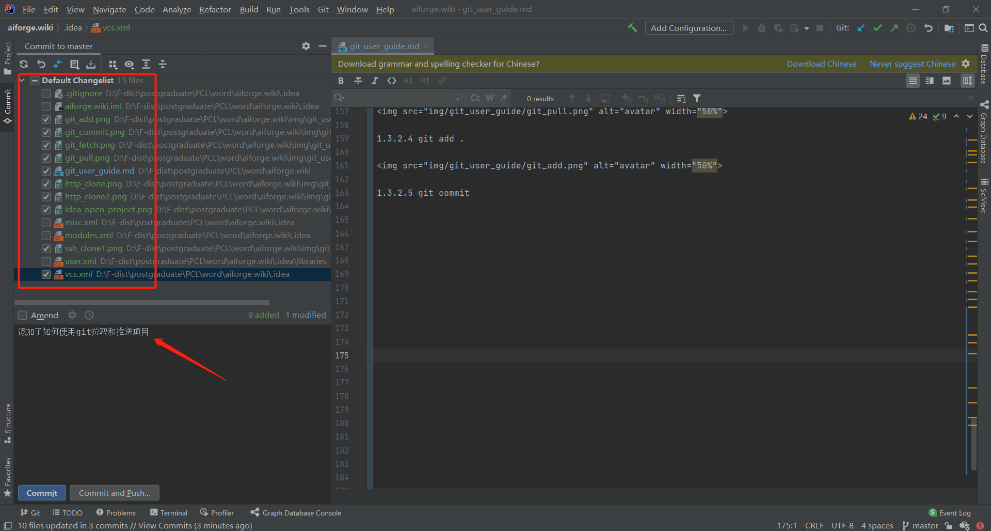
Task: Click the eye View Options icon
Action: [129, 64]
